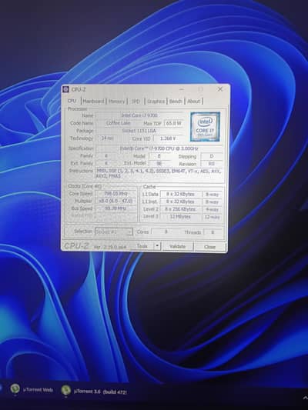Click the processor name field Intel Core i7 9700
The image size is (308, 410).
point(139,115)
